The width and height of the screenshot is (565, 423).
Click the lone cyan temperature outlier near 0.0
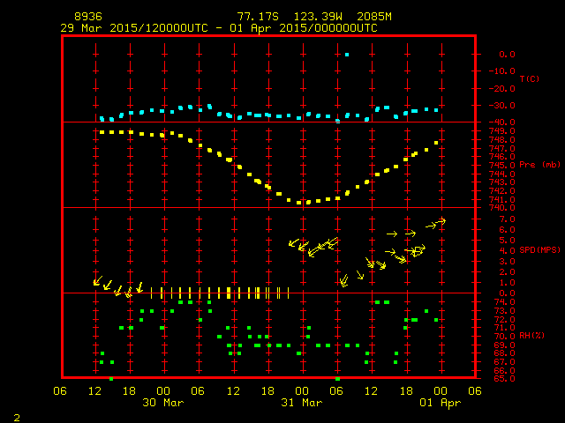[347, 55]
